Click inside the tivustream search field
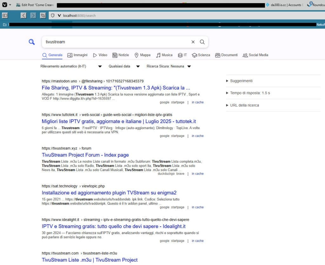 pyautogui.click(x=116, y=42)
